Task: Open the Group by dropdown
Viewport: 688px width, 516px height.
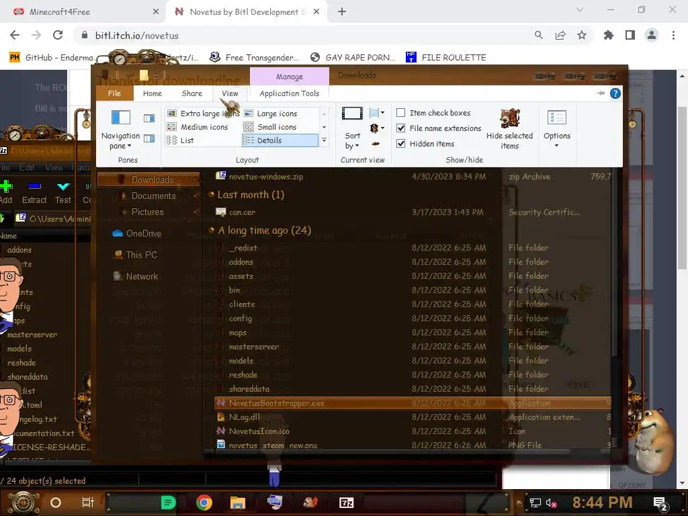Action: coord(377,113)
